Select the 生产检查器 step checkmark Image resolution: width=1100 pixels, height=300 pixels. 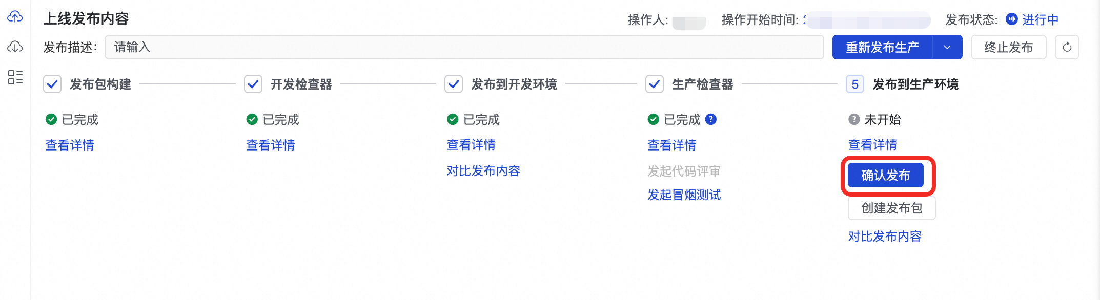[655, 84]
